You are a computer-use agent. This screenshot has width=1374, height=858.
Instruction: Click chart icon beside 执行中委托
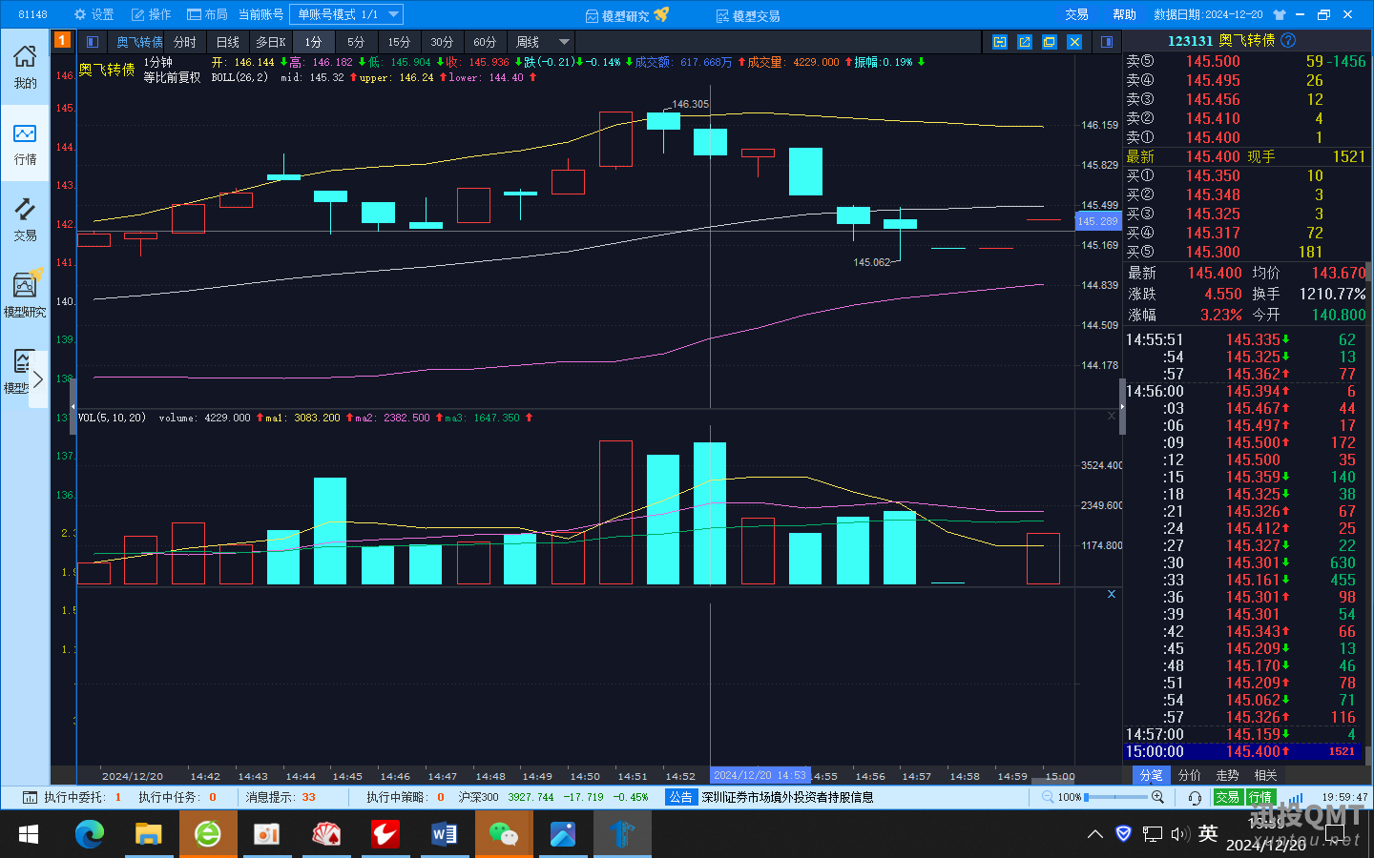(x=29, y=797)
